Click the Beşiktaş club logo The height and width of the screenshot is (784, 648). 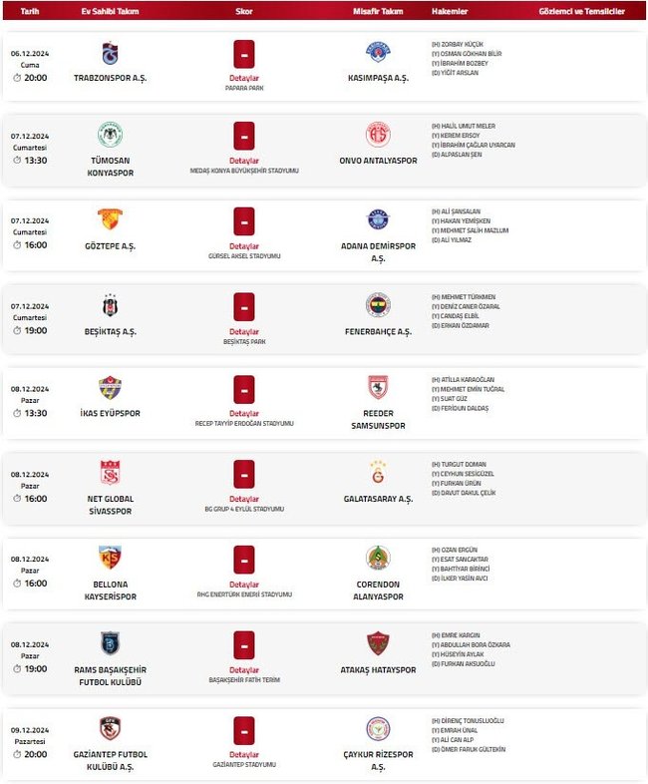110,305
